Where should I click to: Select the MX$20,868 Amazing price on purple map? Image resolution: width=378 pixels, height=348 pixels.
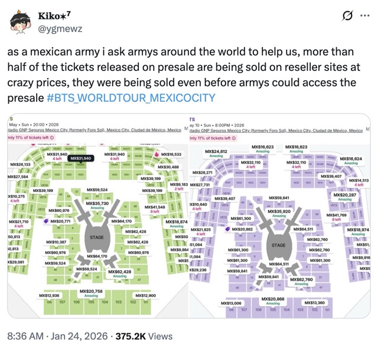click(273, 300)
